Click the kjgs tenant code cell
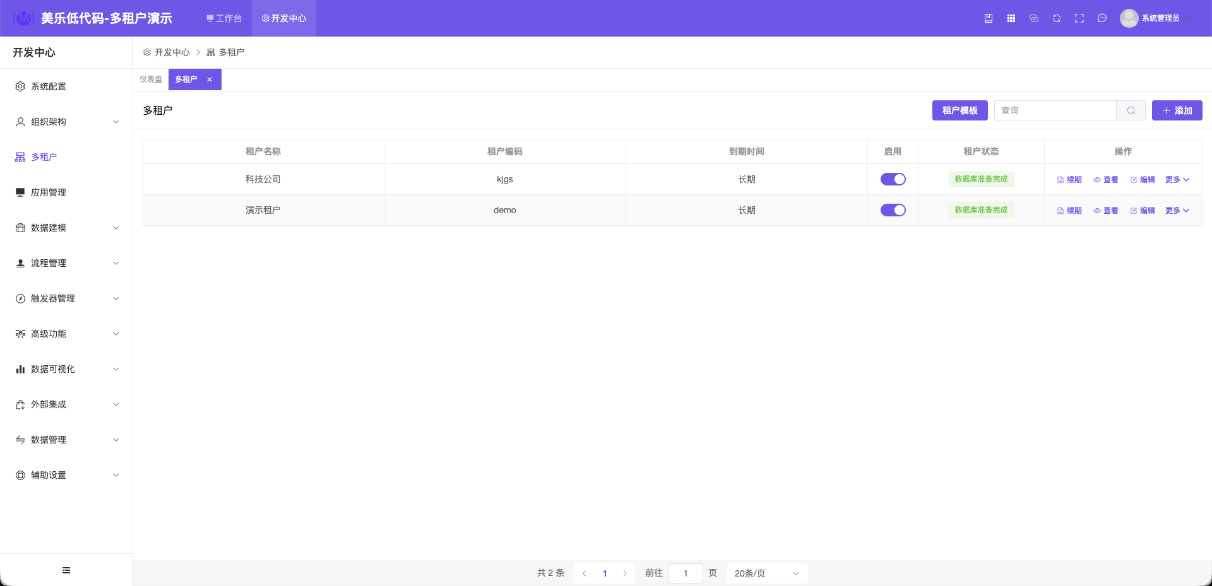Viewport: 1212px width, 586px height. [505, 179]
